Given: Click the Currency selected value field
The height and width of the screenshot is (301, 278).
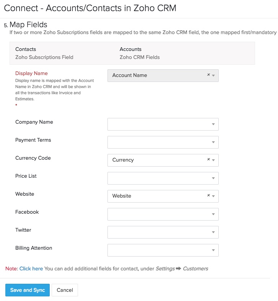Looking at the screenshot, I should tap(123, 160).
